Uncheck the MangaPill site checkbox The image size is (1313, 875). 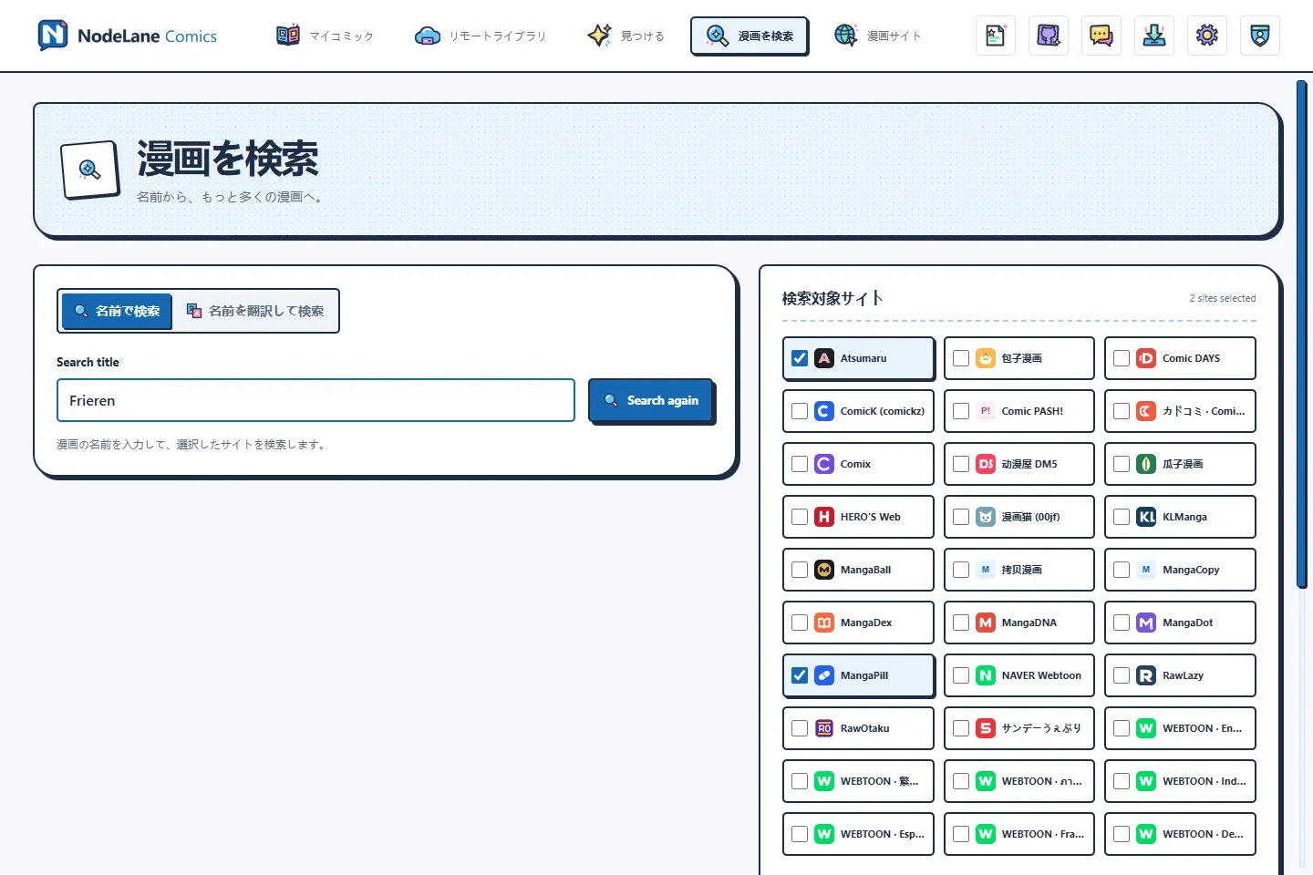tap(800, 675)
